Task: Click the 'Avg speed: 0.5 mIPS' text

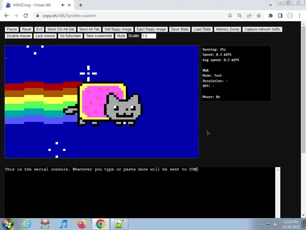Action: 221,60
